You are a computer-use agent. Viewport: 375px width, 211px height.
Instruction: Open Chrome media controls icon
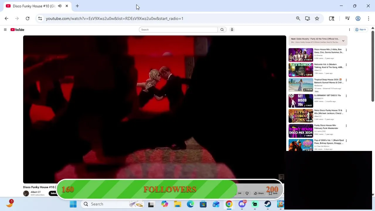347,18
